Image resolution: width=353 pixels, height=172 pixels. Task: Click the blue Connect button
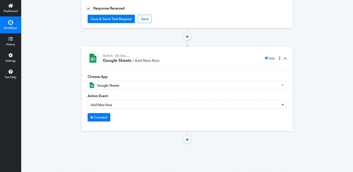click(99, 117)
